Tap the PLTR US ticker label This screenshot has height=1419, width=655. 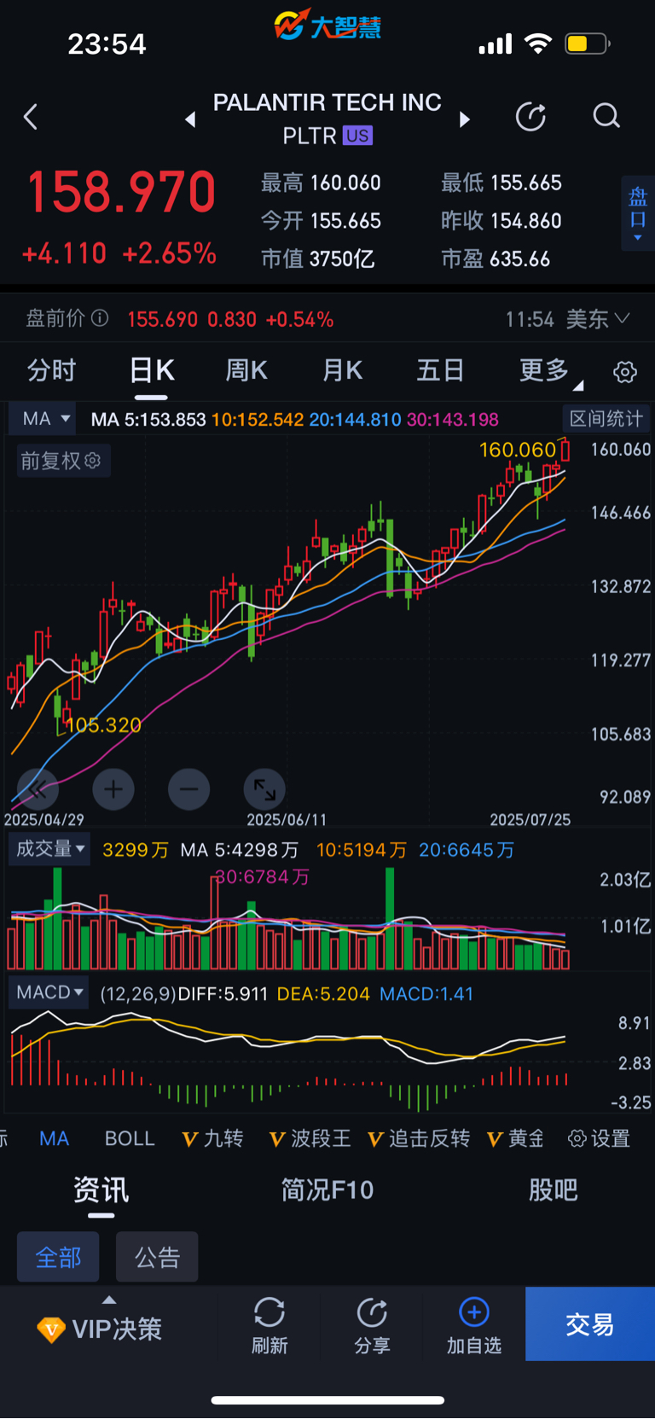(x=327, y=136)
